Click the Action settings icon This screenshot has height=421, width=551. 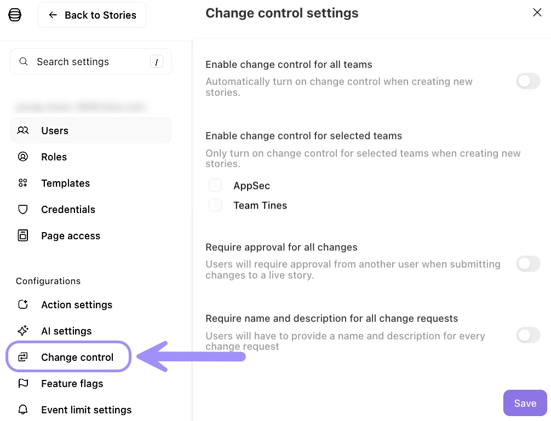point(23,305)
